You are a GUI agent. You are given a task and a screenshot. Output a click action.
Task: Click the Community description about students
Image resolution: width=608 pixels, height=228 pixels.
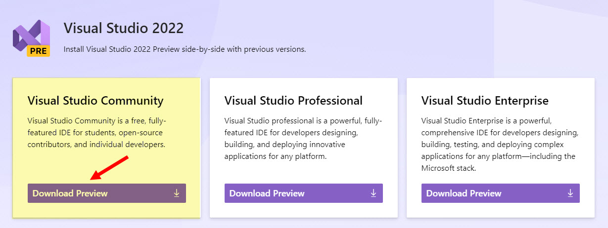click(x=97, y=133)
